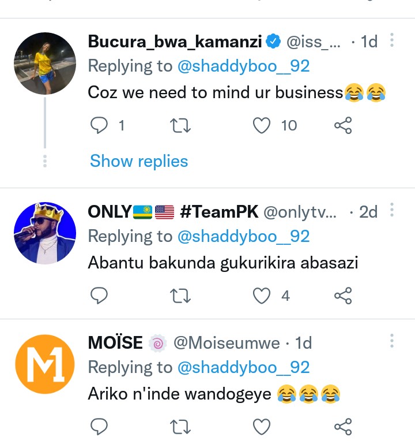This screenshot has height=444, width=415.
Task: Share the ONLY #TeamPK tweet
Action: [x=343, y=296]
